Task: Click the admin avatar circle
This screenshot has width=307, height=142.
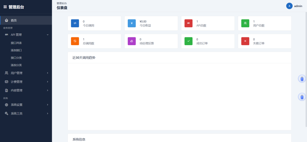Action: (289, 6)
